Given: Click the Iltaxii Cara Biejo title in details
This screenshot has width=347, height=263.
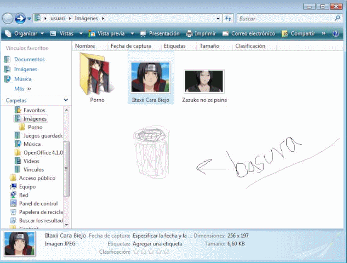Looking at the screenshot, I should 65,236.
